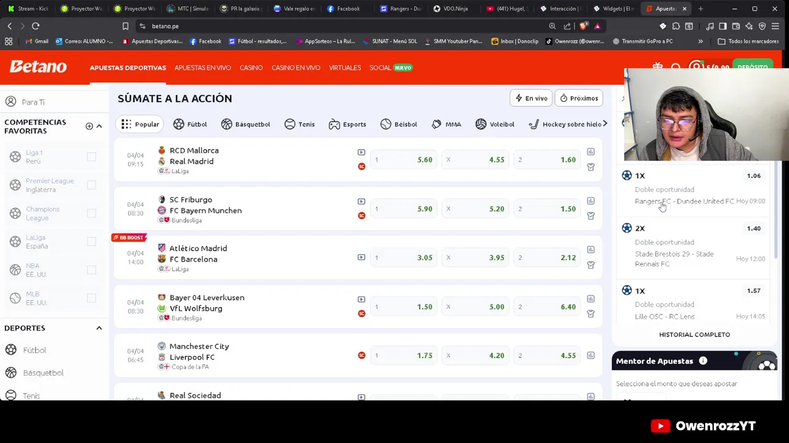The width and height of the screenshot is (789, 443).
Task: Click the En vivo button
Action: 531,98
